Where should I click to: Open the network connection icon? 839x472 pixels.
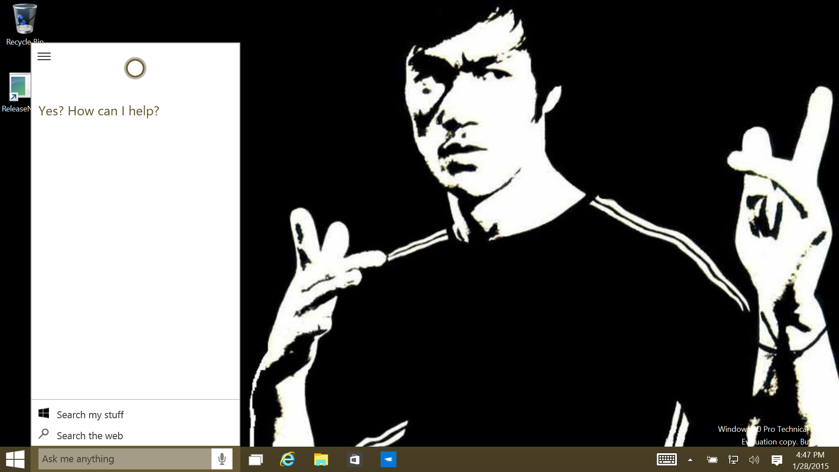coord(733,460)
